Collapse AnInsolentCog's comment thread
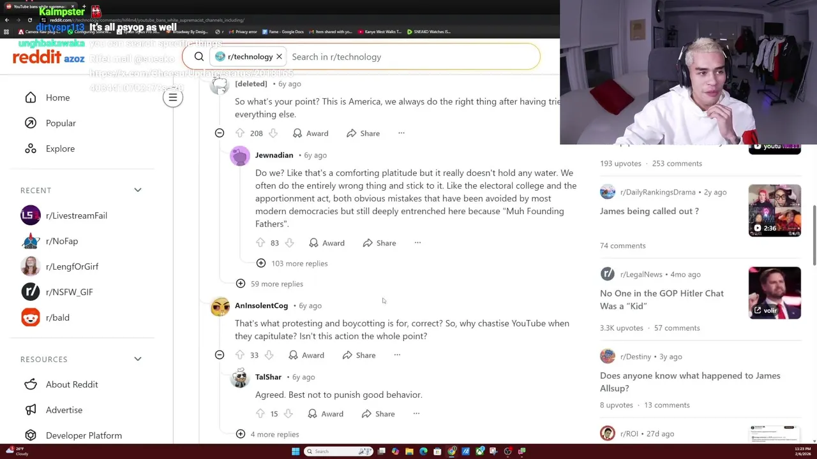 coord(220,355)
